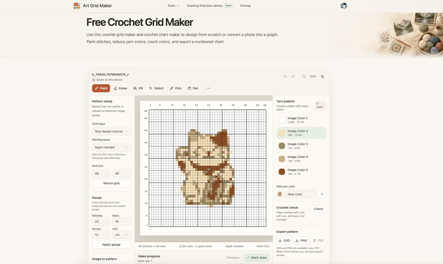Edit the grid height field
This screenshot has width=443, height=264.
[122, 174]
